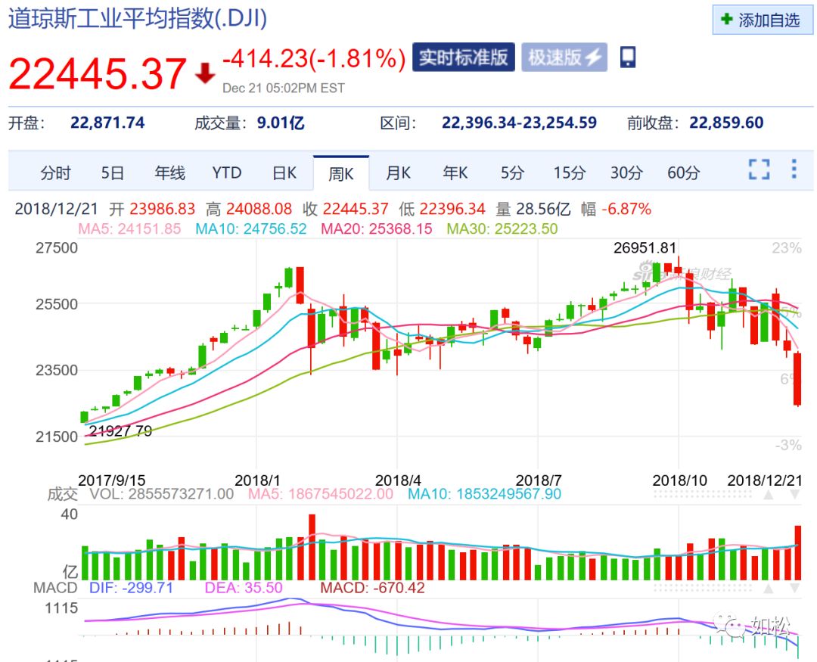Select the 5分 tab

pyautogui.click(x=512, y=172)
